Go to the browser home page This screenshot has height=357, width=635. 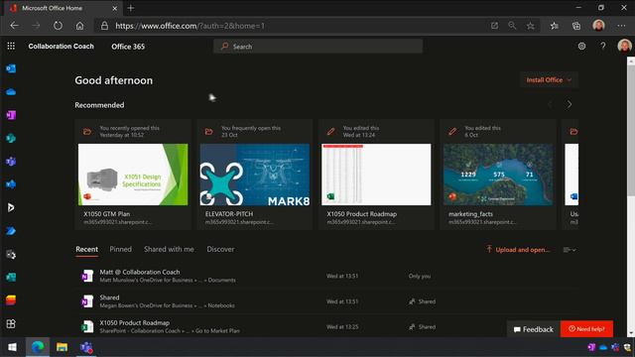pos(79,26)
